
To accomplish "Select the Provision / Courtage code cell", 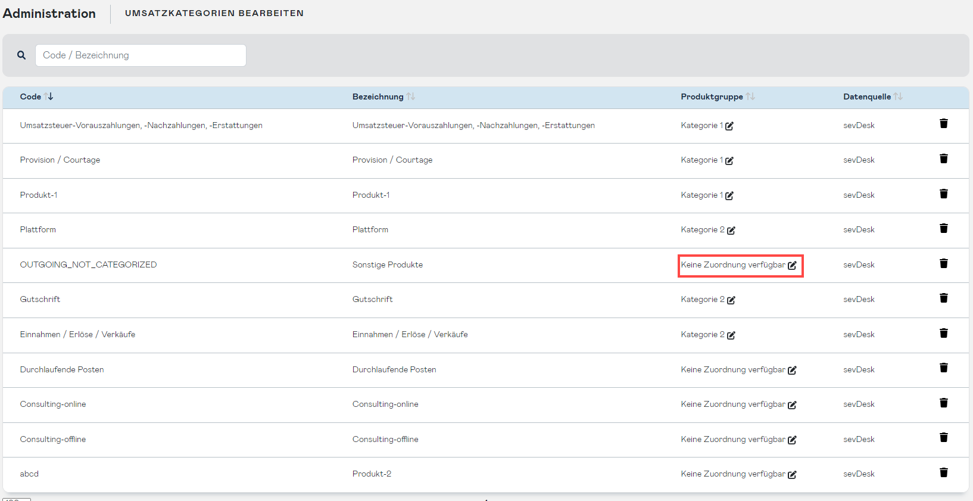I will [x=60, y=160].
